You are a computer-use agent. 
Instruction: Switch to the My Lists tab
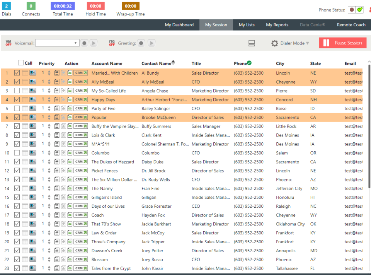[x=247, y=25]
